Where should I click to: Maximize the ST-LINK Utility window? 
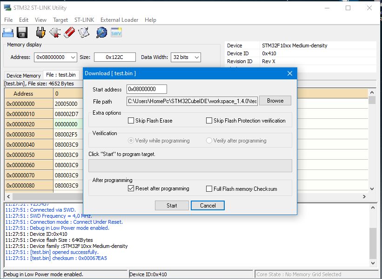[x=348, y=8]
